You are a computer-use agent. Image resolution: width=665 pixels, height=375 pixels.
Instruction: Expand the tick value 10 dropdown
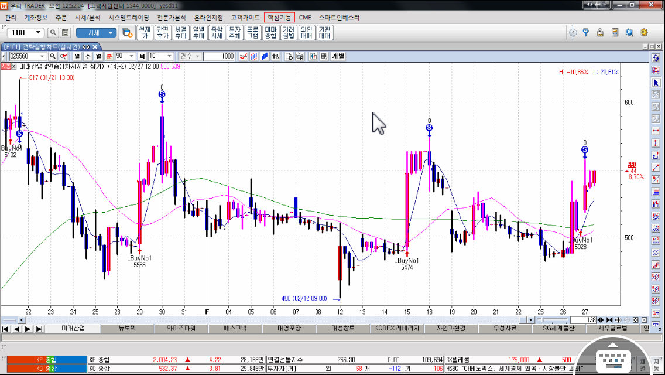coord(170,56)
